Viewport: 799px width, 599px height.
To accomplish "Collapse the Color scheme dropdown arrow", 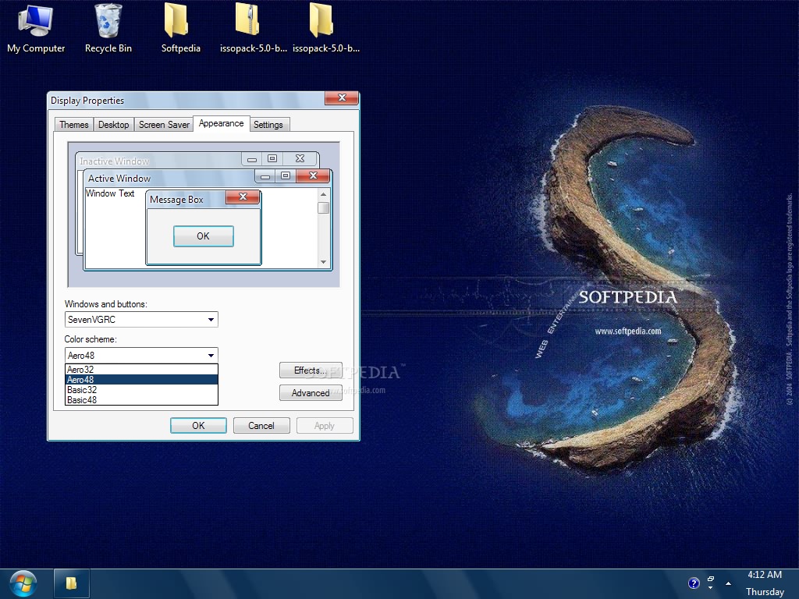I will point(211,355).
